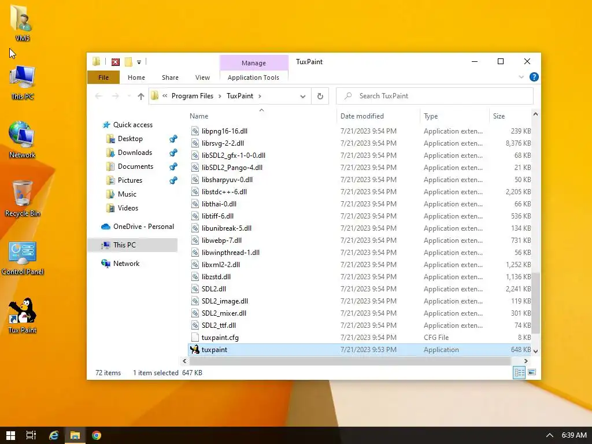The width and height of the screenshot is (592, 444).
Task: Open Downloads in the navigation pane
Action: tap(134, 153)
